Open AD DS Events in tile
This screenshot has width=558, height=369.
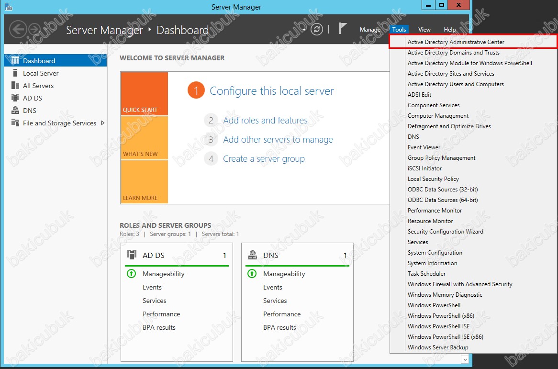(152, 287)
